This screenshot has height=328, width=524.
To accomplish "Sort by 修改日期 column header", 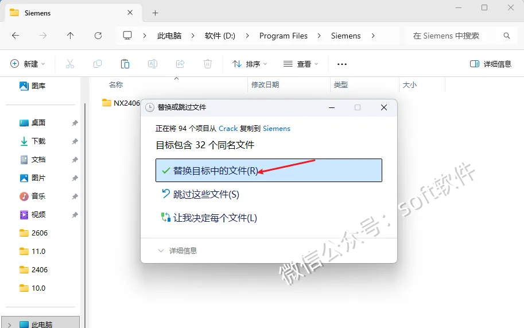I will (x=265, y=85).
